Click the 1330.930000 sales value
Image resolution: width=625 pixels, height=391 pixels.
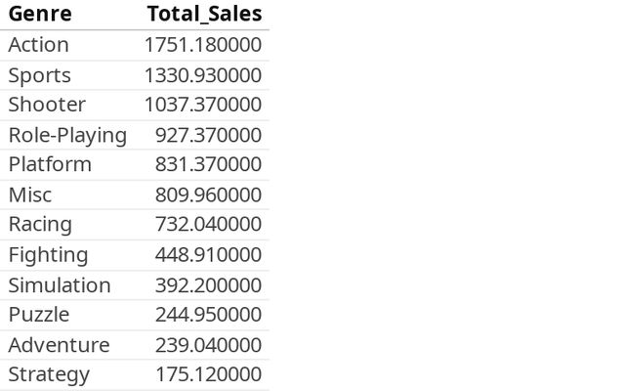(203, 75)
